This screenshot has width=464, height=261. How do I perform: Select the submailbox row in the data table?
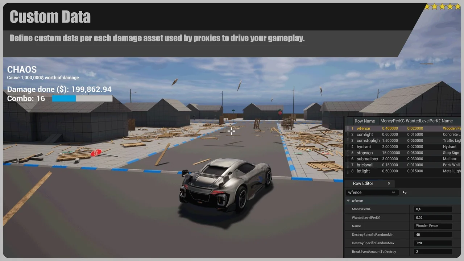367,159
